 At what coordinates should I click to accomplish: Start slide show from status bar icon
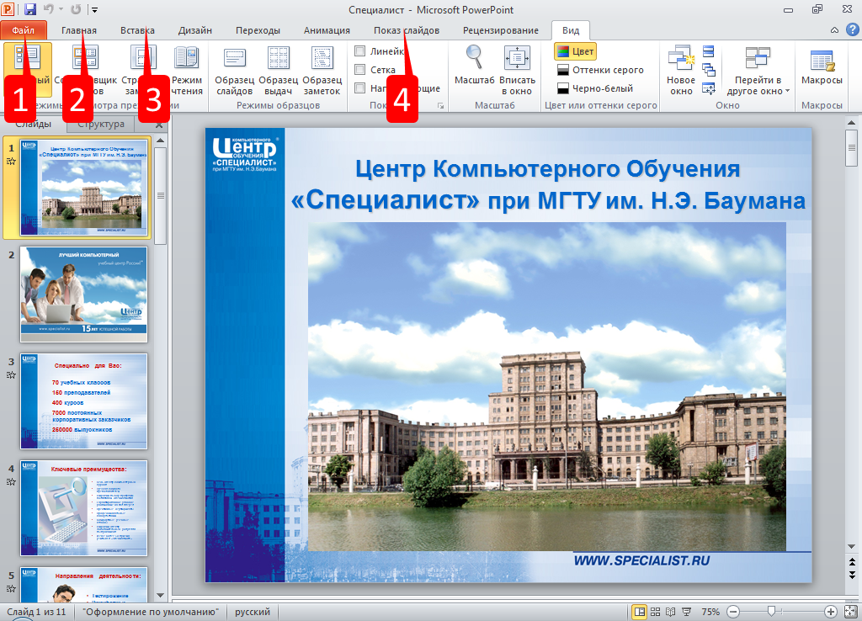click(685, 612)
